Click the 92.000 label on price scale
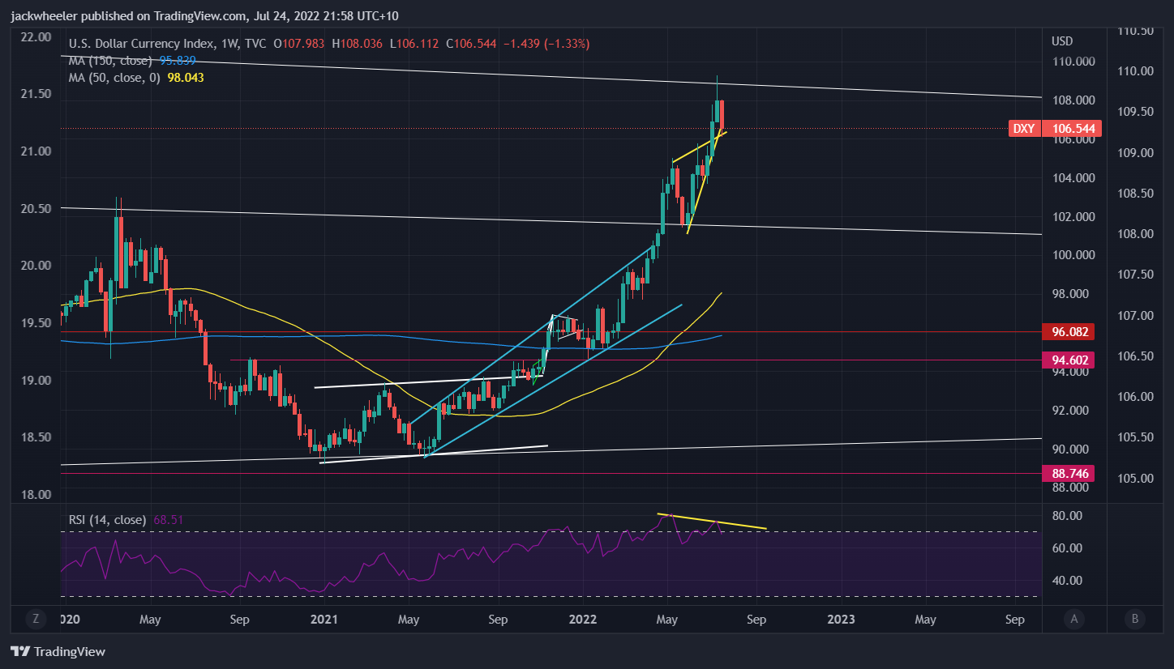The height and width of the screenshot is (669, 1174). click(1069, 410)
